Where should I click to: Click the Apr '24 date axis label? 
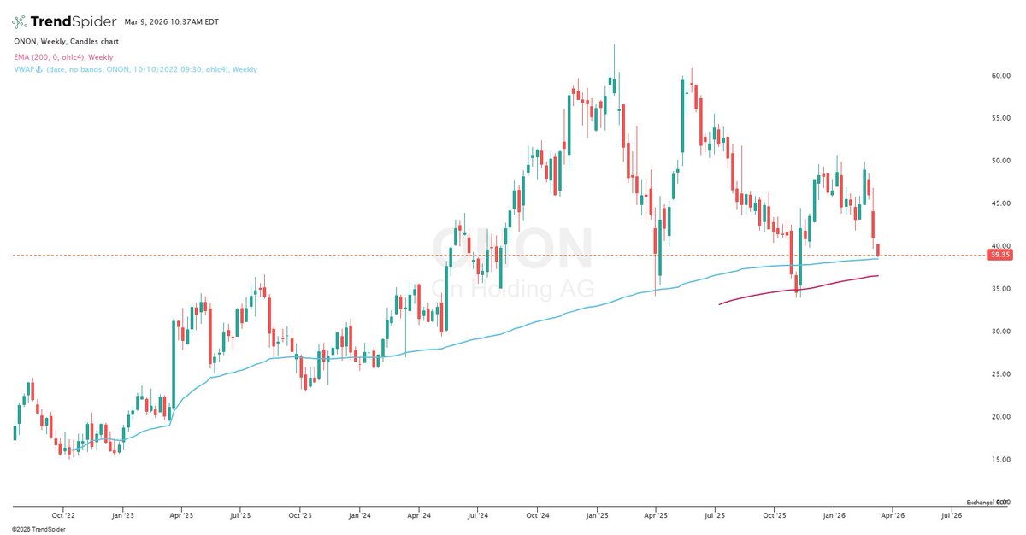(x=419, y=516)
